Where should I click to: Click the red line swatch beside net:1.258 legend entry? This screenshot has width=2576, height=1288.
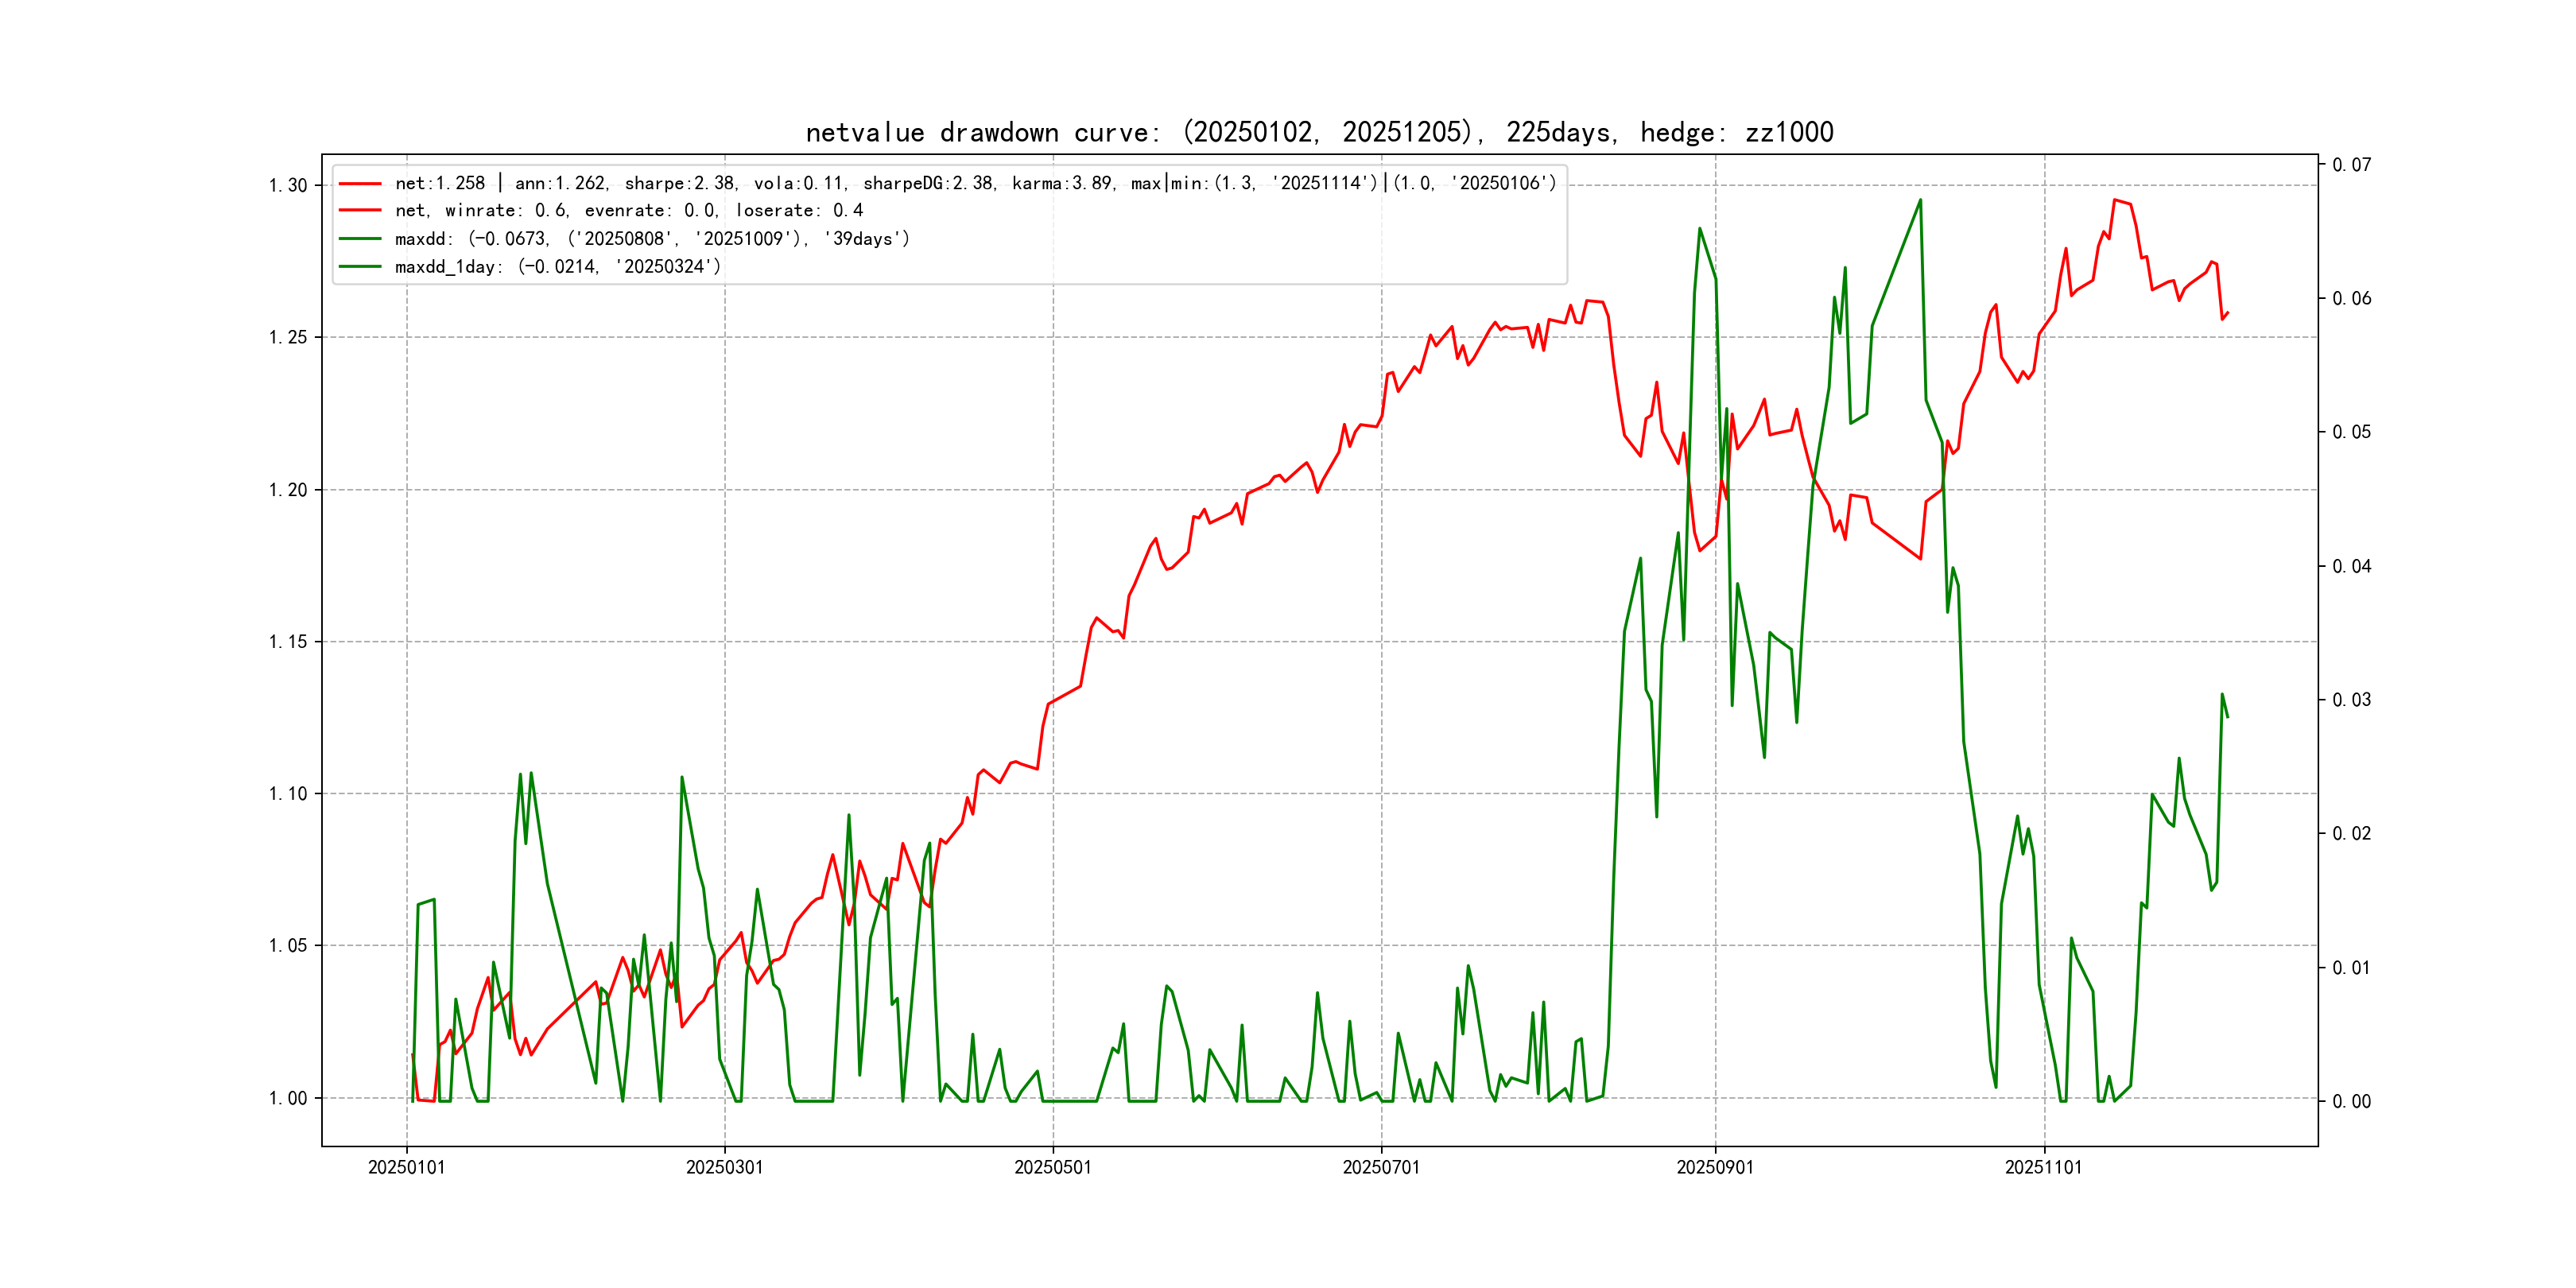click(360, 184)
